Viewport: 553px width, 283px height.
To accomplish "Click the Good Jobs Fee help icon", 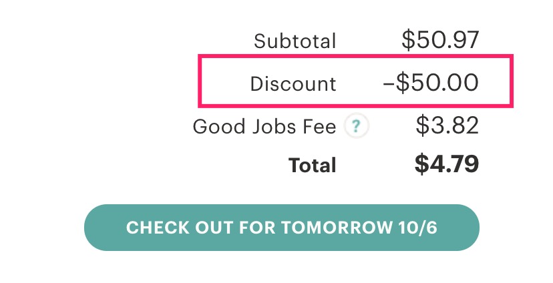I will (357, 125).
